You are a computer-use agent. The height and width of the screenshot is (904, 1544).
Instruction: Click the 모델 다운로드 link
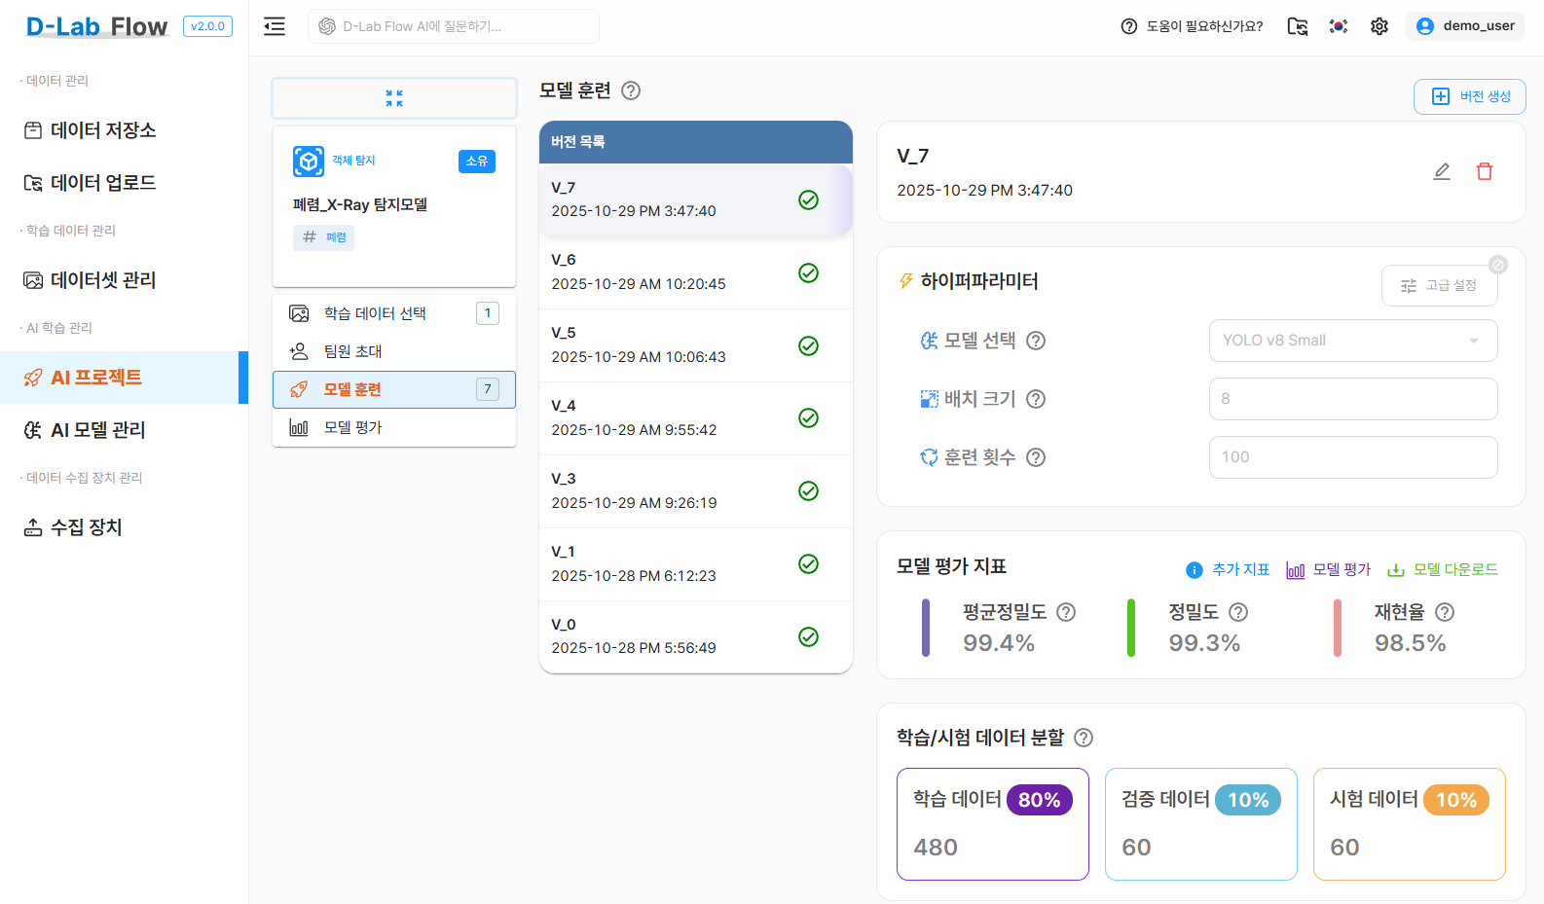pyautogui.click(x=1443, y=569)
